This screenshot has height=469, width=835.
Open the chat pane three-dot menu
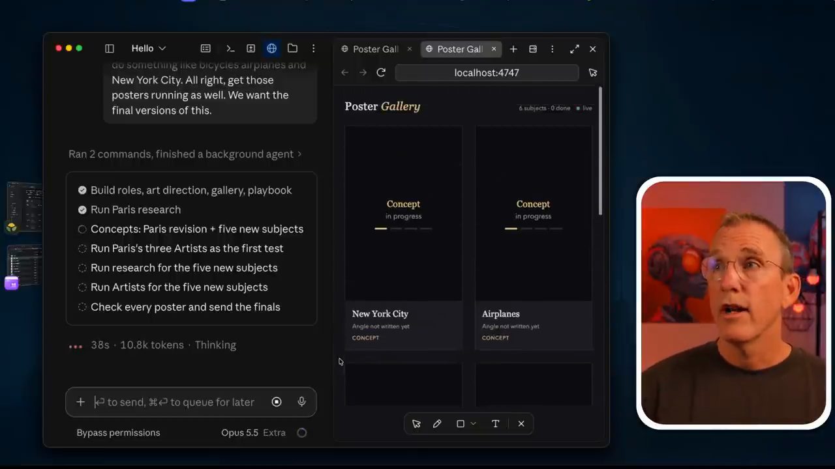pyautogui.click(x=314, y=48)
